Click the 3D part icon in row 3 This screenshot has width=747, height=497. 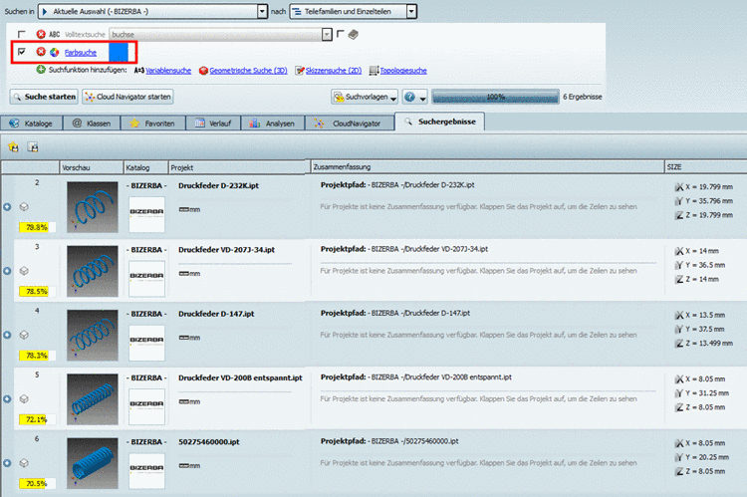tap(24, 271)
